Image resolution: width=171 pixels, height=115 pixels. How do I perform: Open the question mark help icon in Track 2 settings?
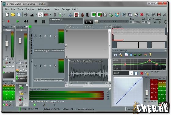click(x=150, y=54)
